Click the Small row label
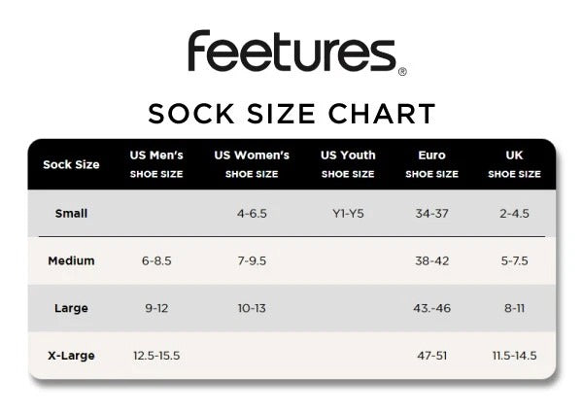The height and width of the screenshot is (413, 583). pos(71,214)
